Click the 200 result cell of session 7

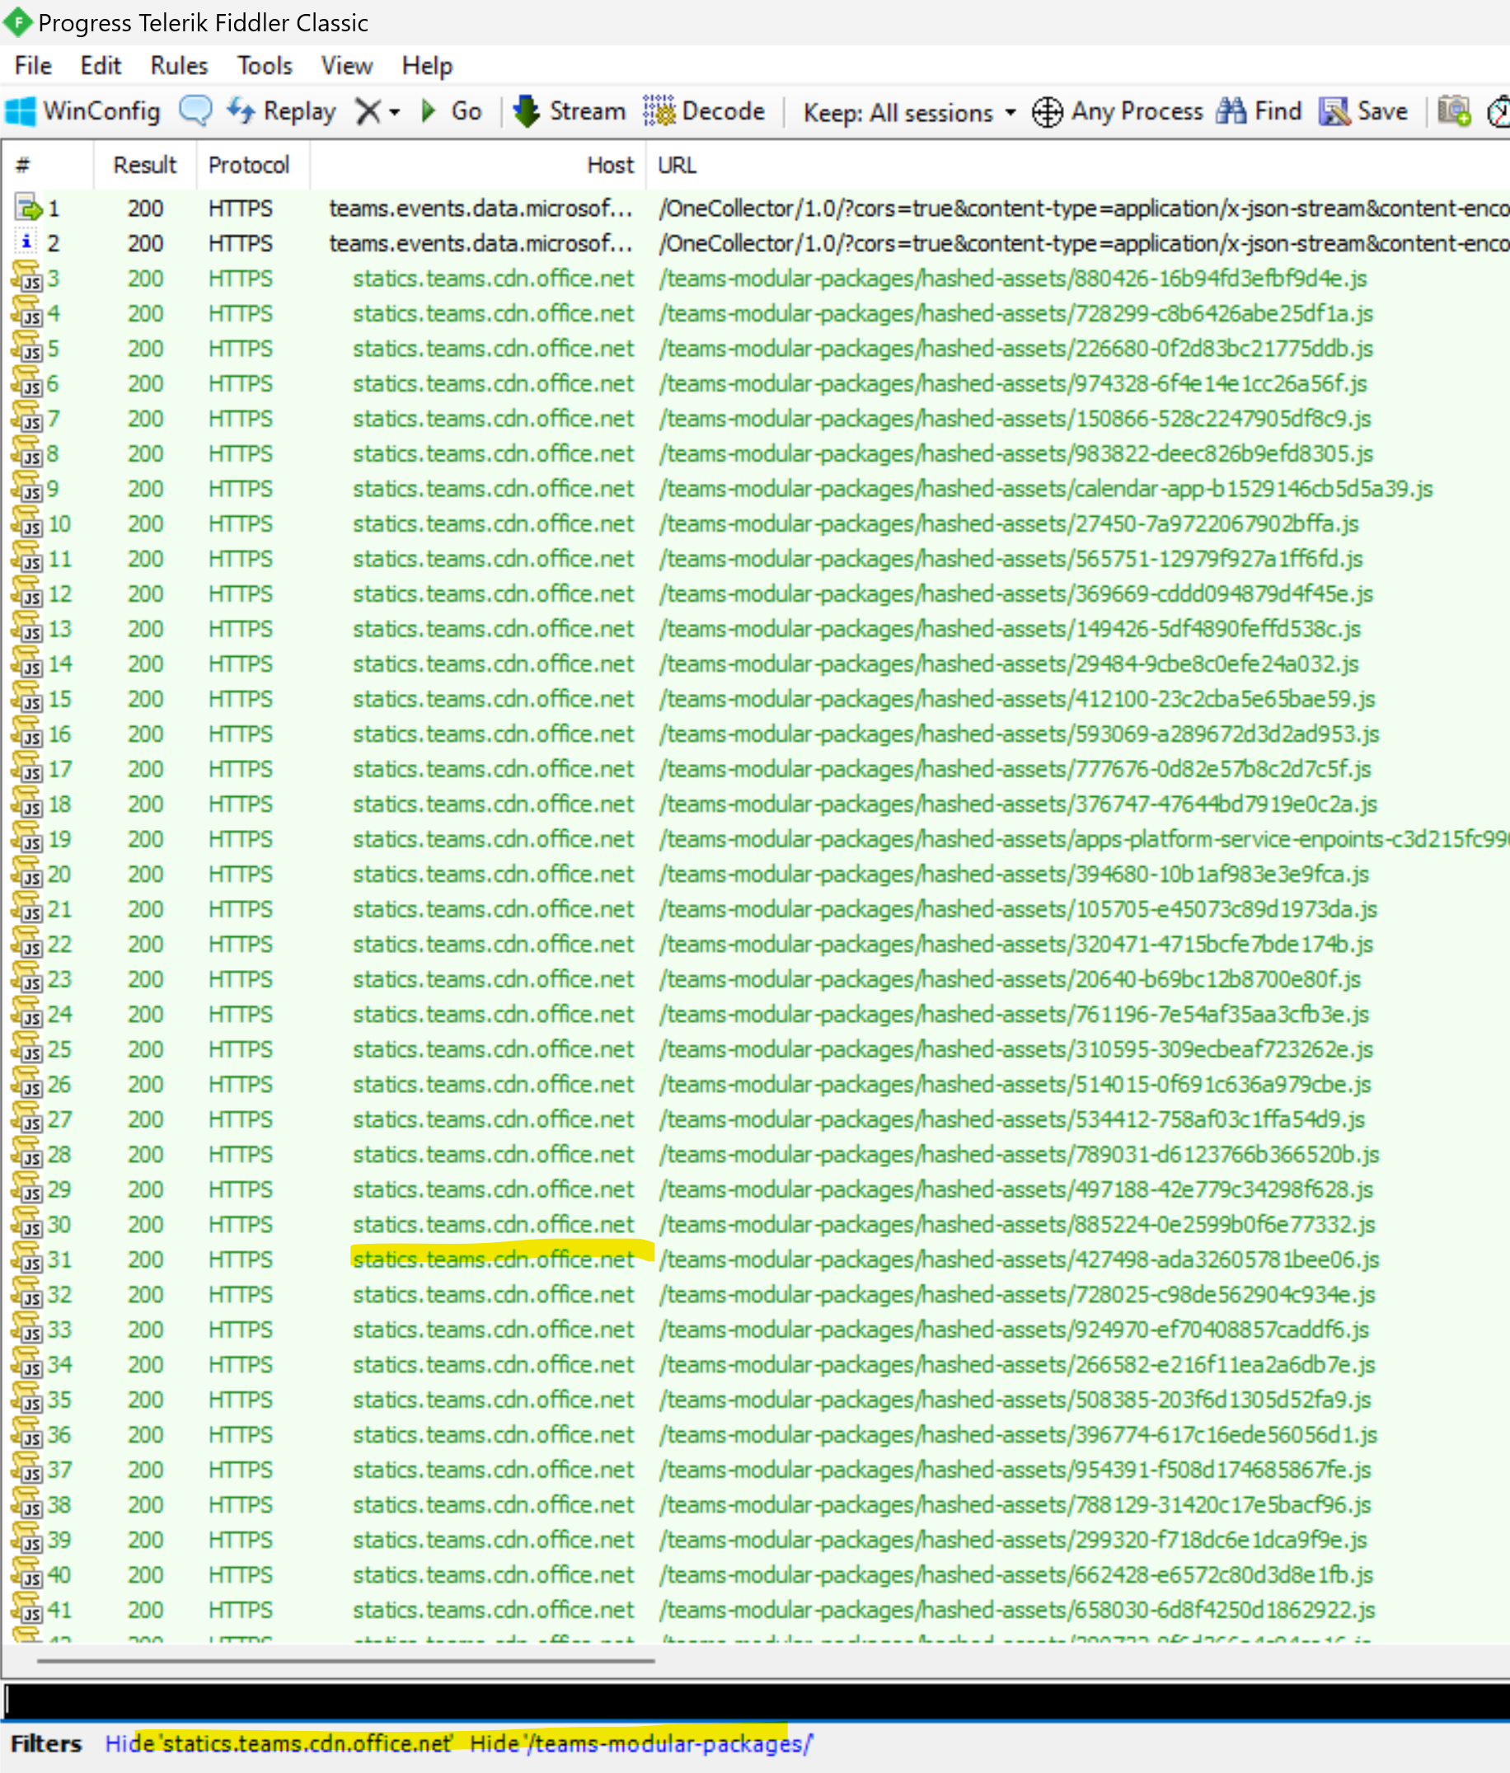(x=145, y=420)
